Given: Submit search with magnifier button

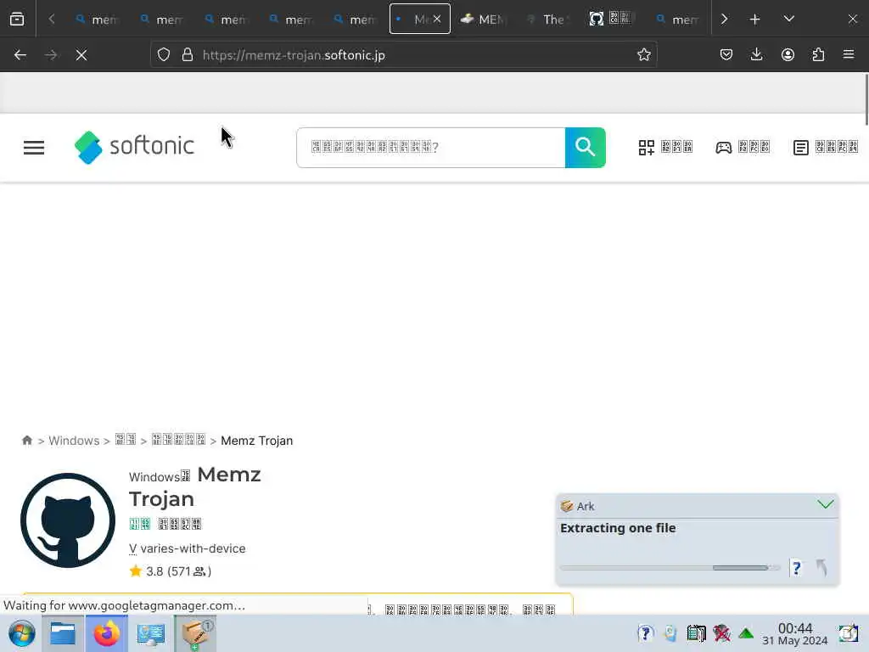Looking at the screenshot, I should click(586, 148).
